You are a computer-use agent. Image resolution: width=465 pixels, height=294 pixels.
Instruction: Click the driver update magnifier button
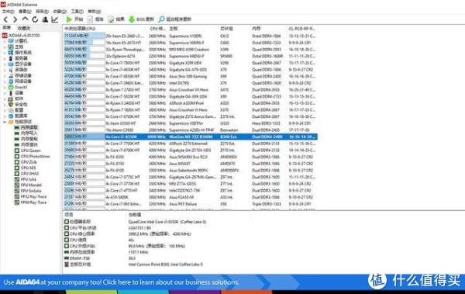pyautogui.click(x=175, y=19)
